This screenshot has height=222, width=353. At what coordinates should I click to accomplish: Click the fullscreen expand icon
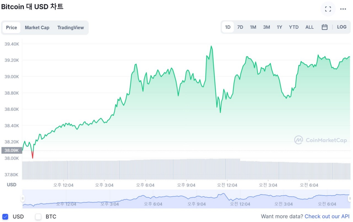click(x=328, y=9)
